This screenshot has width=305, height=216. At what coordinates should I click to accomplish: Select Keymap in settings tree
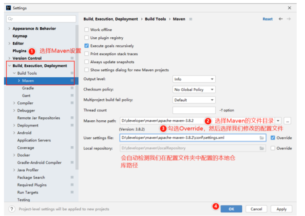tap(20, 36)
